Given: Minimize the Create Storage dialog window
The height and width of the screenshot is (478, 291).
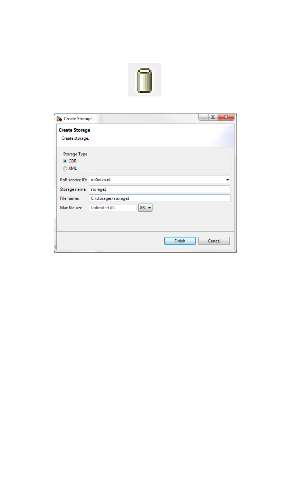Looking at the screenshot, I should click(204, 117).
